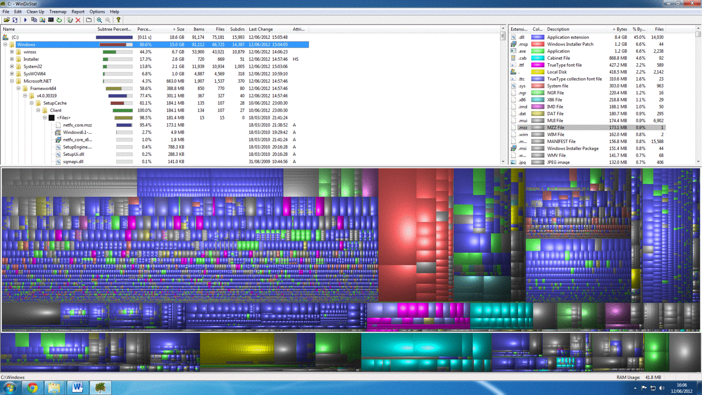Open the Clean Up menu
The height and width of the screenshot is (395, 702).
tap(36, 12)
